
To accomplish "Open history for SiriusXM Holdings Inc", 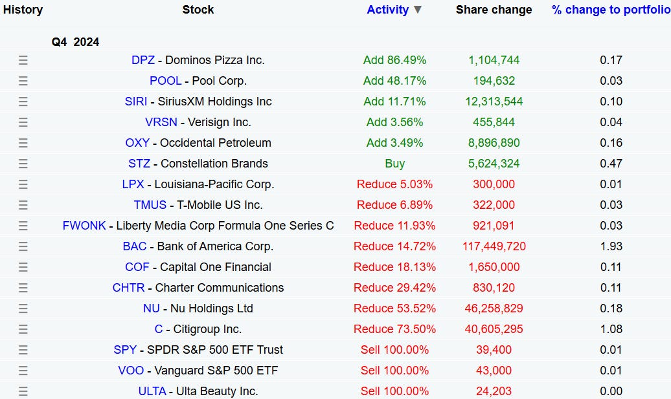I will point(23,101).
